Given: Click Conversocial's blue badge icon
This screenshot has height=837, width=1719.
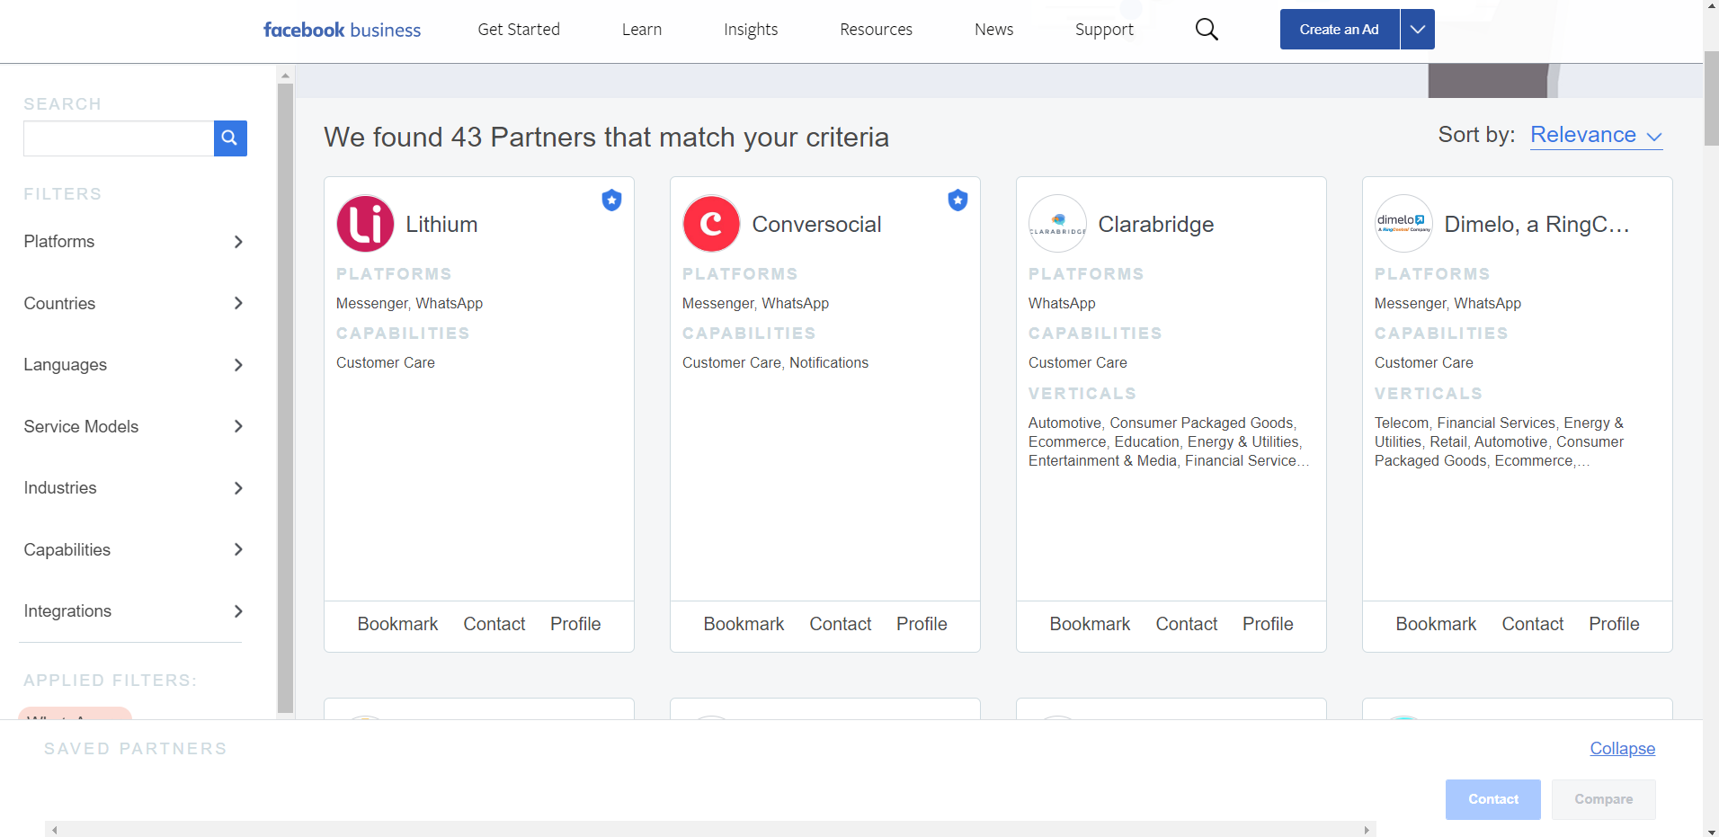Looking at the screenshot, I should [x=958, y=200].
